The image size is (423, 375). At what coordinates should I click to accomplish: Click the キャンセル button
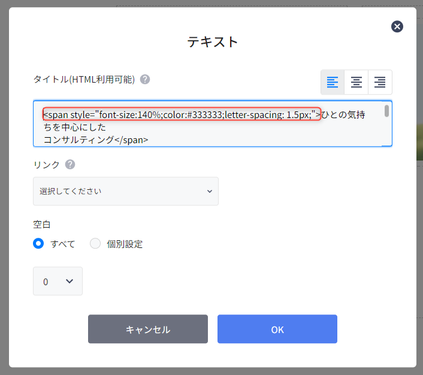pyautogui.click(x=148, y=329)
